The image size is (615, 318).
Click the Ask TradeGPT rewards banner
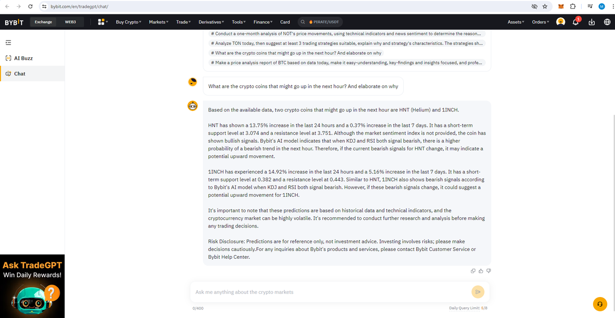click(32, 286)
